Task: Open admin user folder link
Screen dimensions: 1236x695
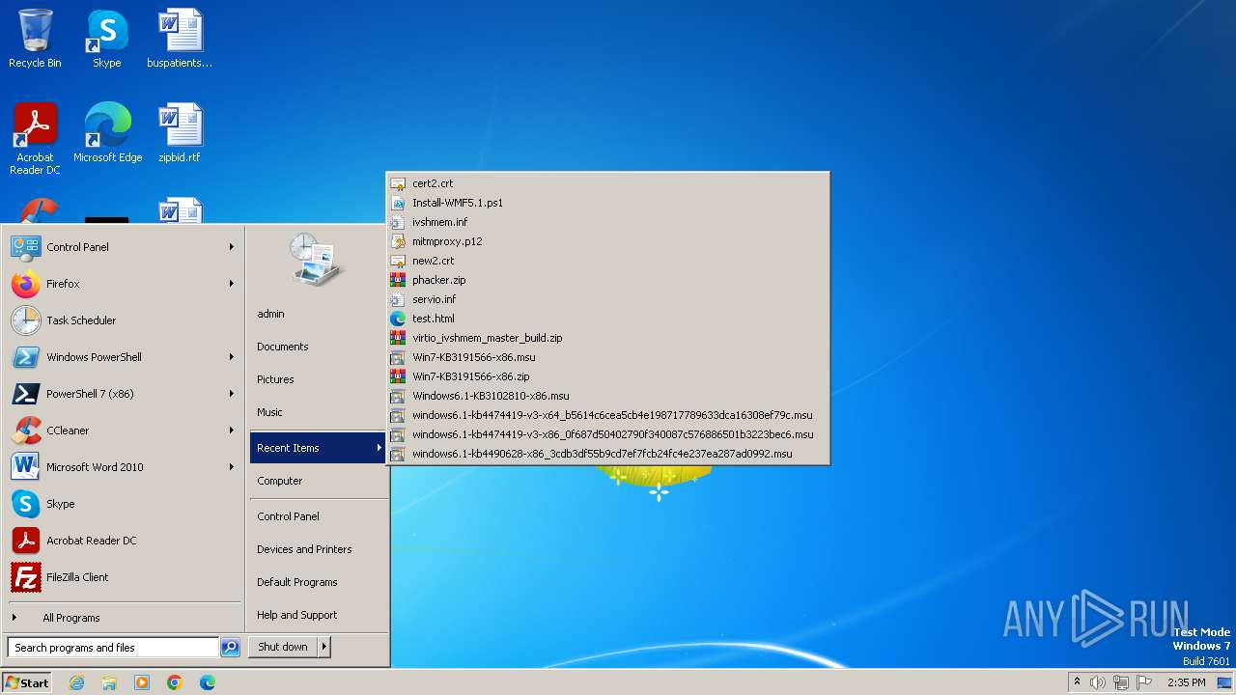Action: (318, 314)
